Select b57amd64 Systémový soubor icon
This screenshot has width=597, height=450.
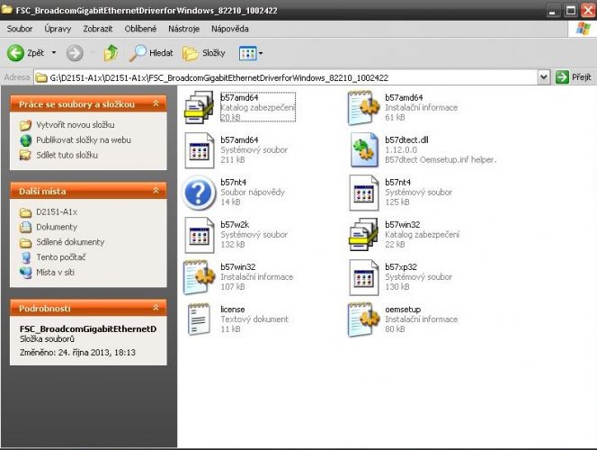pyautogui.click(x=200, y=150)
